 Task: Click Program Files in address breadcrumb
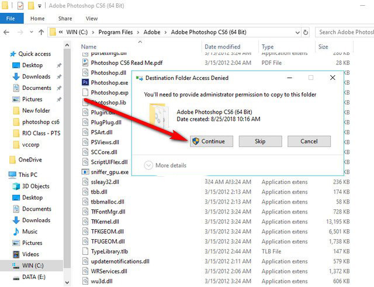(116, 32)
